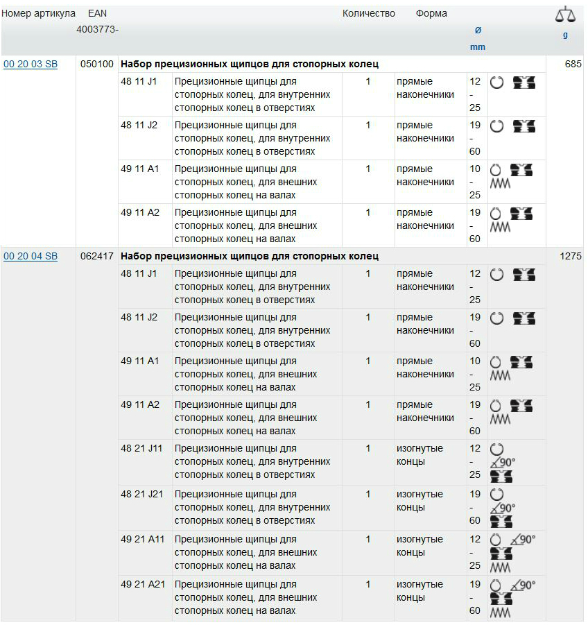Click the 'Количество' column header
The image size is (588, 625).
point(369,13)
